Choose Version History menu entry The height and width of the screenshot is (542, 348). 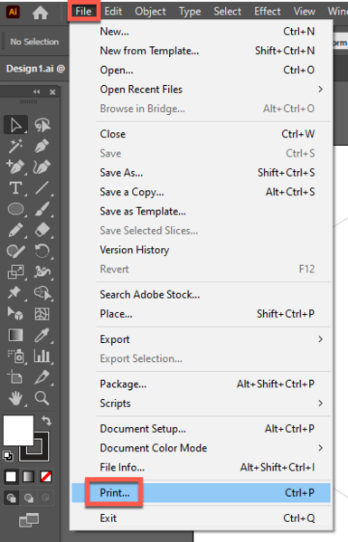point(201,250)
